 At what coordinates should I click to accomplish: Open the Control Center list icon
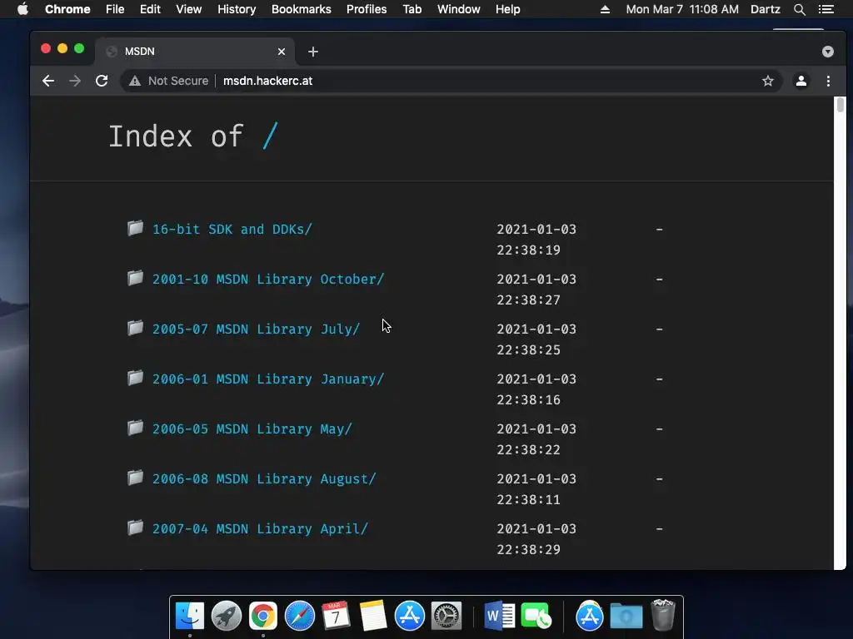[826, 9]
